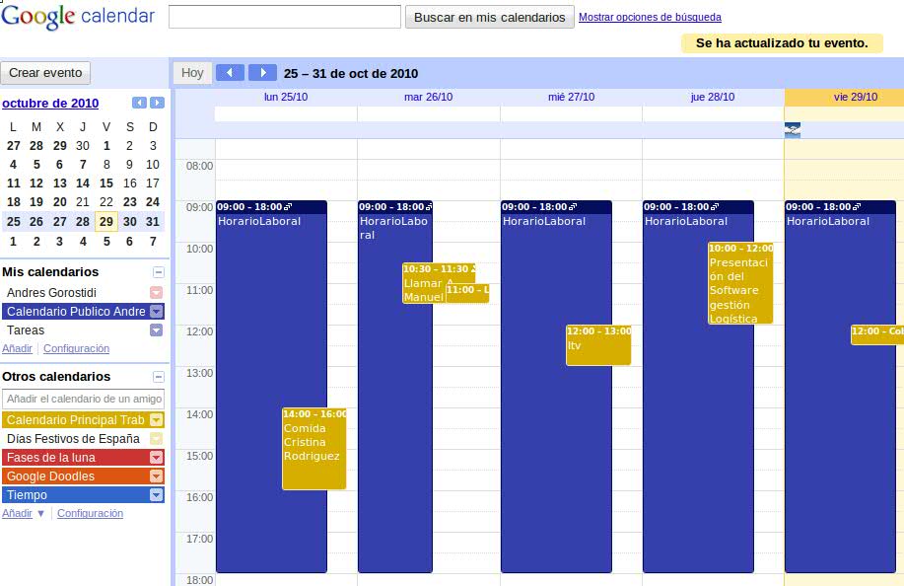Open Fases de la luna calendar dropdown
904x586 pixels.
(x=156, y=458)
